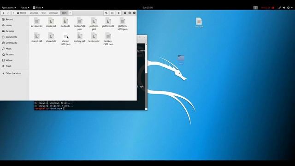Select the media.pk8 file icon
Screen dimensions: 295x166
coord(51,21)
